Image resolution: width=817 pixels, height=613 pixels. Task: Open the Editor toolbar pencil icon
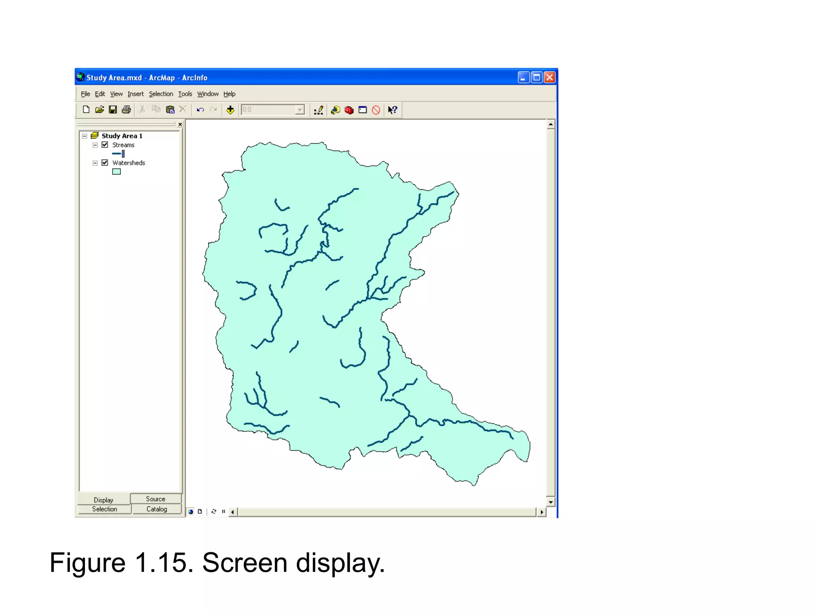pos(318,110)
